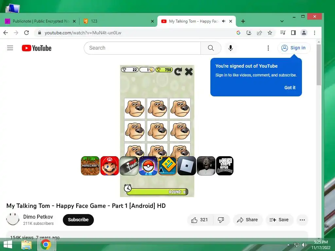The width and height of the screenshot is (335, 251).
Task: Open the Dimo Petkov channel avatar
Action: 13,219
